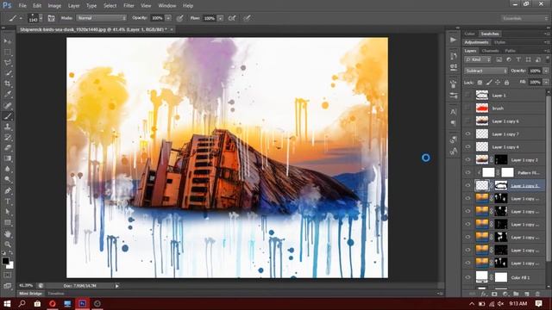Select the Brush tool in the toolbox
Screen dimensions: 552x310
coord(8,116)
